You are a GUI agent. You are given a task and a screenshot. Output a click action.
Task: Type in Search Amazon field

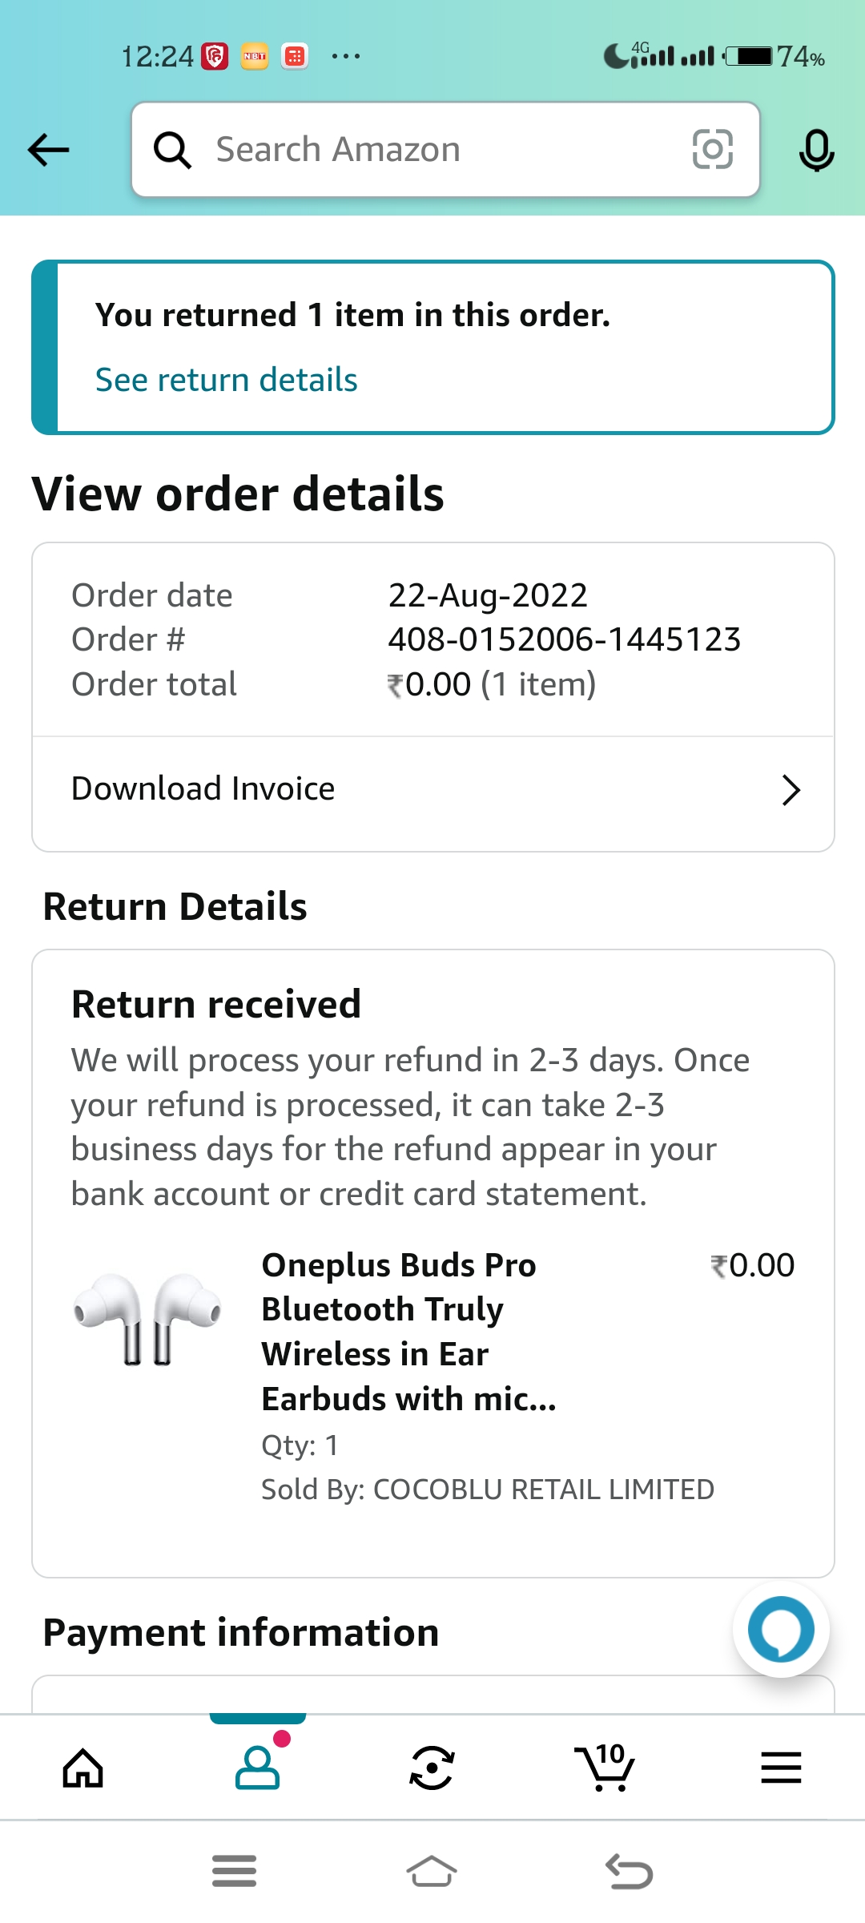pos(432,150)
